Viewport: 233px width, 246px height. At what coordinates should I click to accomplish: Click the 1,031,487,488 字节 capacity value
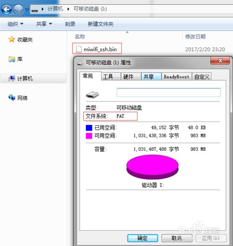tap(156, 149)
